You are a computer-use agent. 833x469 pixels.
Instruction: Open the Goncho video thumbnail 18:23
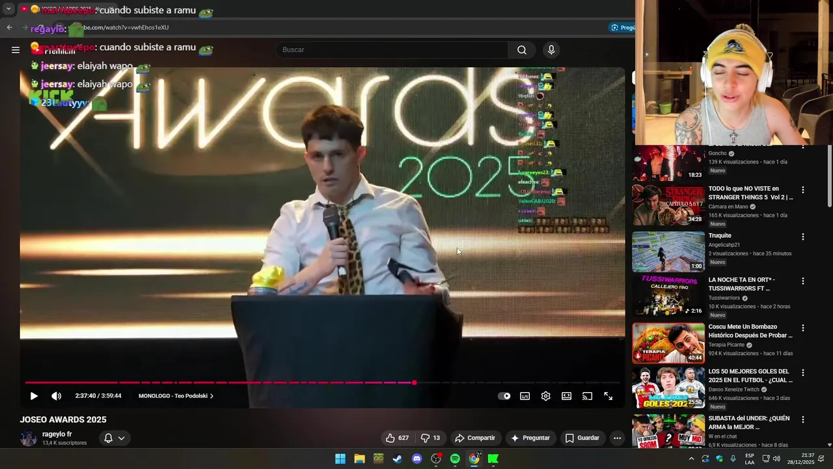pos(668,163)
